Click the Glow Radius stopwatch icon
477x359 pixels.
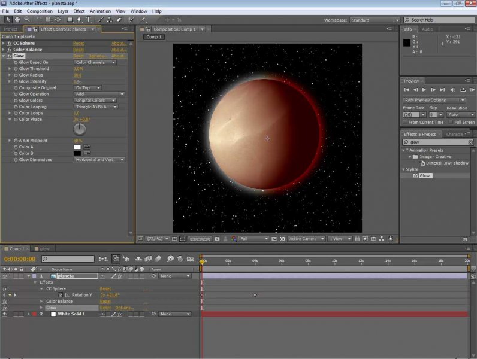coord(15,75)
